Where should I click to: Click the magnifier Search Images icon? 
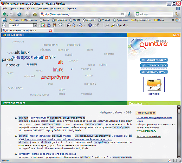coord(74,25)
